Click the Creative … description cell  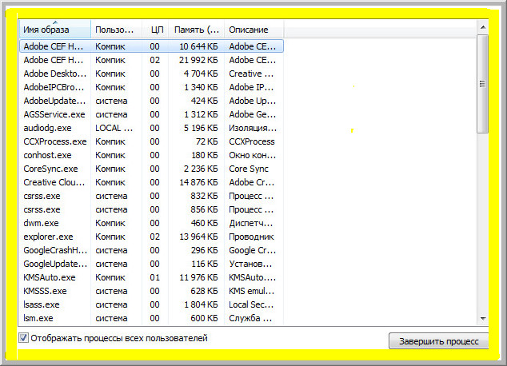tap(251, 74)
